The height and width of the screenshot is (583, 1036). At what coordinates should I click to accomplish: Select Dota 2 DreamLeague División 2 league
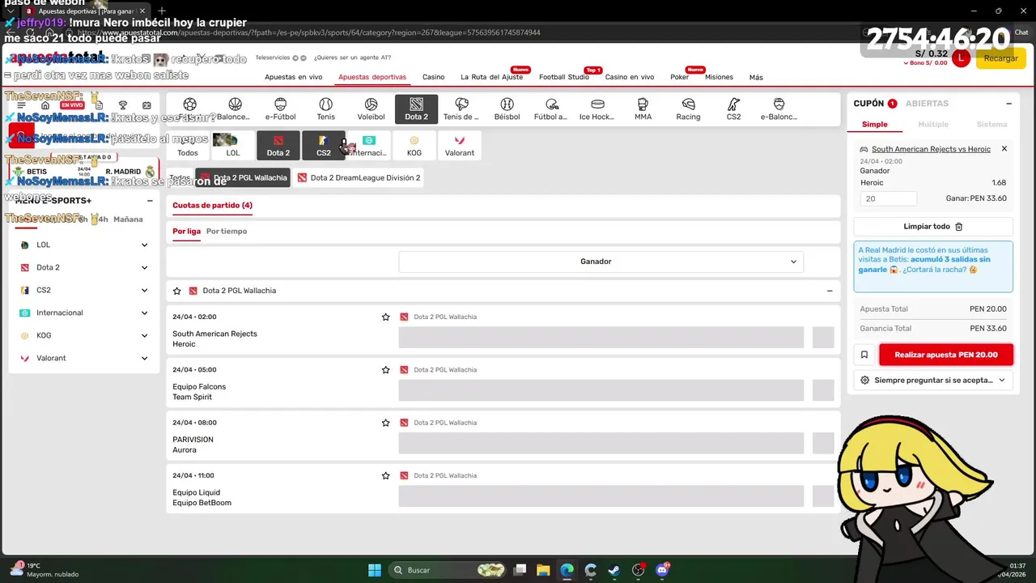[359, 178]
